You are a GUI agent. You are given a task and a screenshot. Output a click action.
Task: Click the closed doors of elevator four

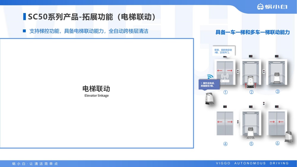(225, 122)
